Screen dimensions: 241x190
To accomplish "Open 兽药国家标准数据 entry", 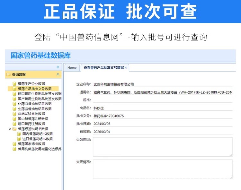I will pyautogui.click(x=31, y=144).
